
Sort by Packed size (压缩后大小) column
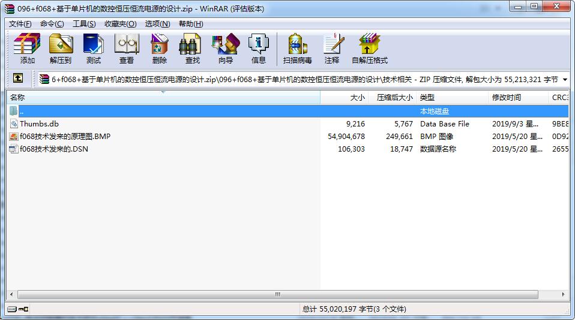[x=393, y=98]
